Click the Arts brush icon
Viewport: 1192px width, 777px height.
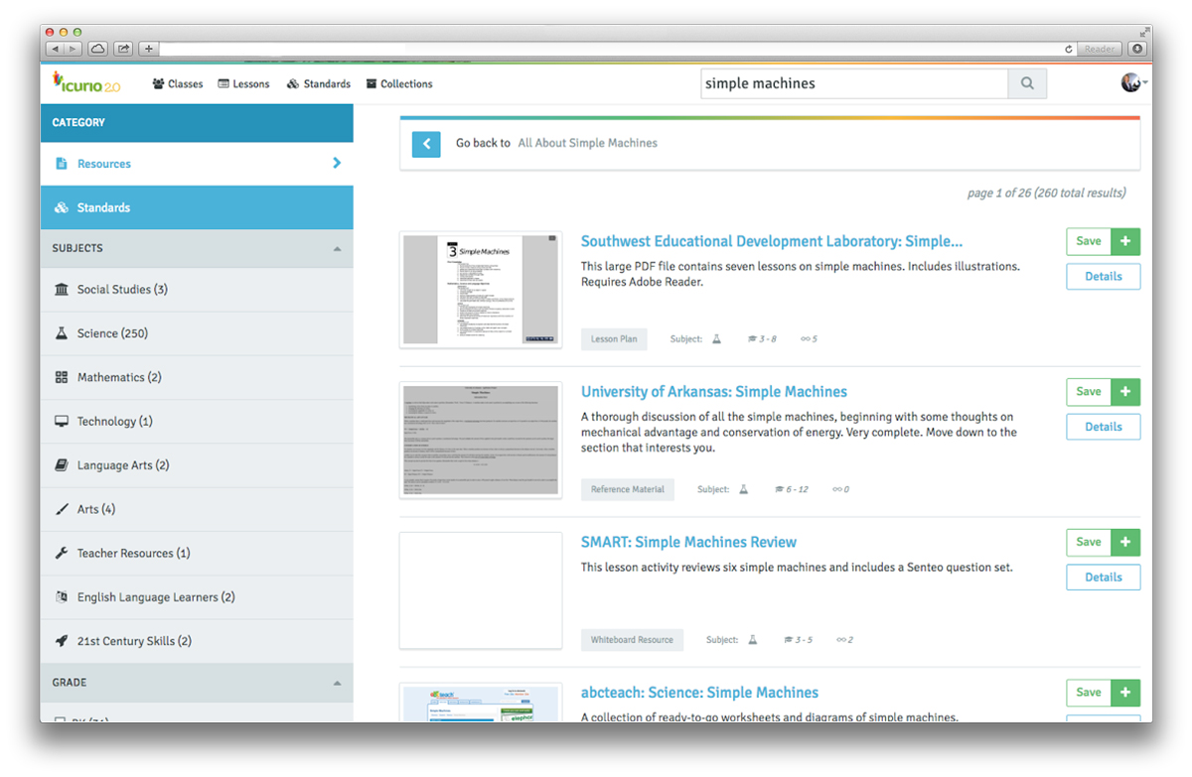click(x=62, y=509)
